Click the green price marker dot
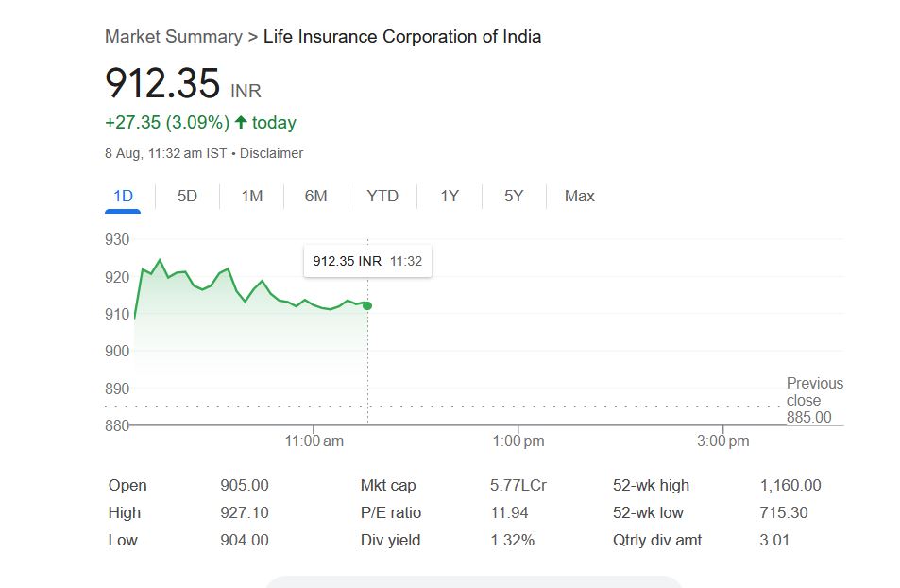This screenshot has height=588, width=900. coord(367,305)
